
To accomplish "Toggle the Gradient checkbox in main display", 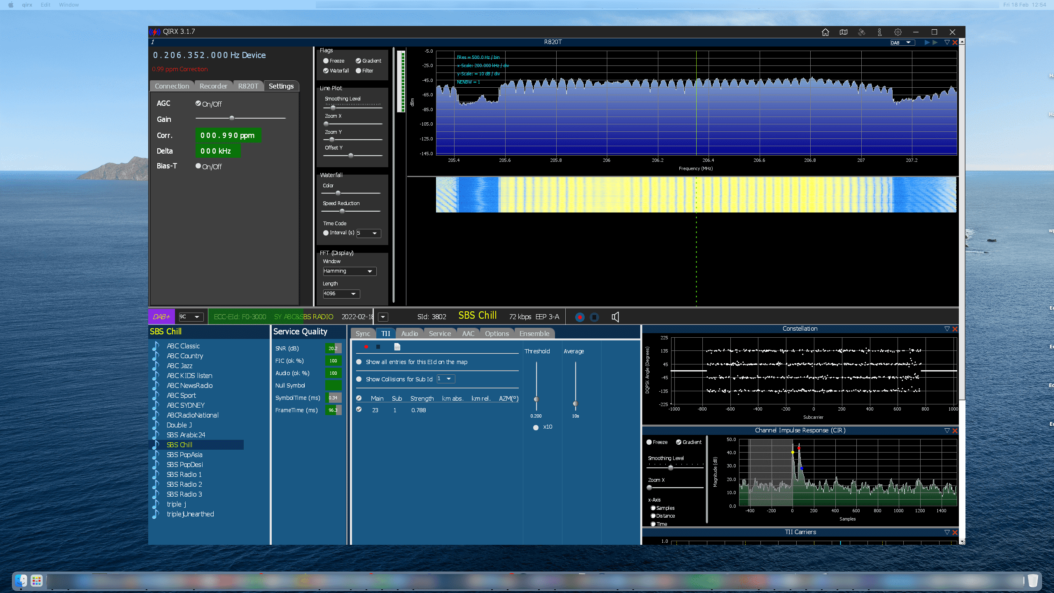I will coord(358,60).
